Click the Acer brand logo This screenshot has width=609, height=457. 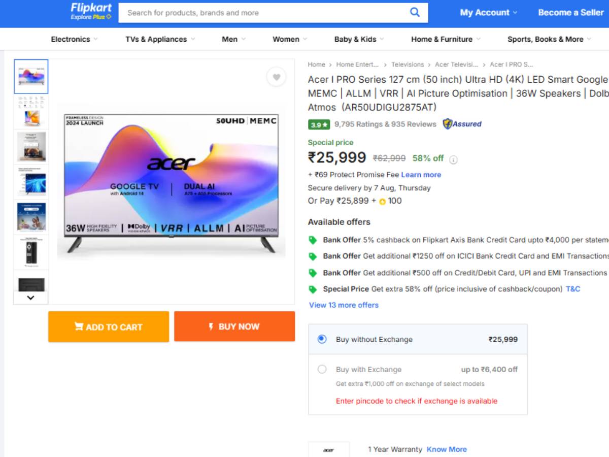pos(329,450)
